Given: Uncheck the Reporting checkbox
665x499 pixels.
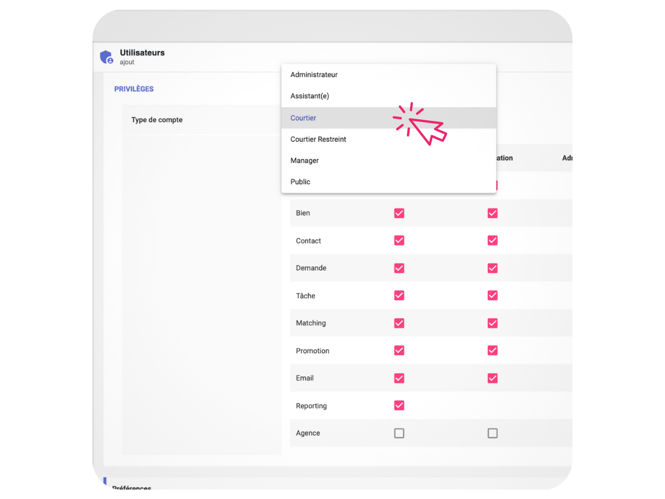Looking at the screenshot, I should 399,405.
